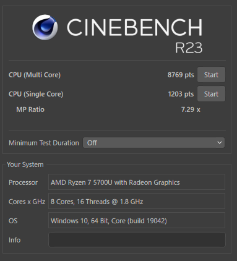237x261 pixels.
Task: Select the Processor field showing AMD Ryzen 7 5700U
Action: (x=137, y=182)
